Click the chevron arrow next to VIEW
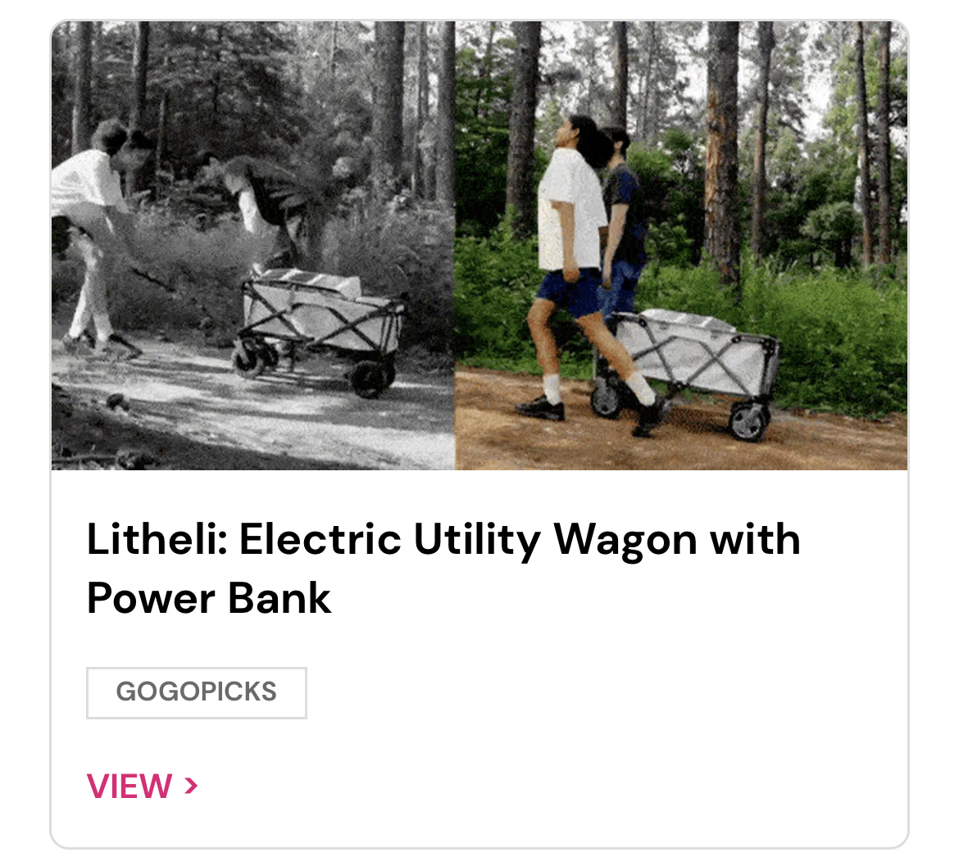Viewport: 959px width, 866px height. (192, 786)
